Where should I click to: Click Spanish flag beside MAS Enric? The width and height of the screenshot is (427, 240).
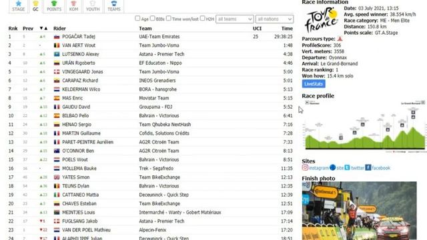pyautogui.click(x=57, y=98)
